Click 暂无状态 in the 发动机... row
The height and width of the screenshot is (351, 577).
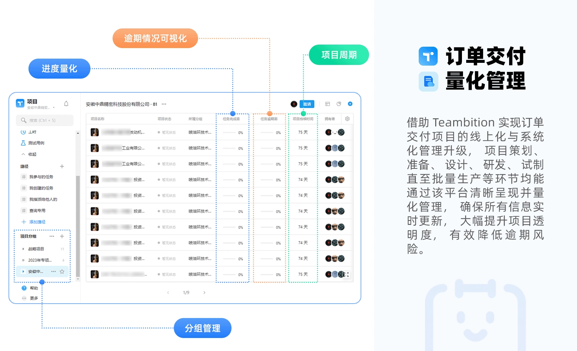click(x=167, y=132)
